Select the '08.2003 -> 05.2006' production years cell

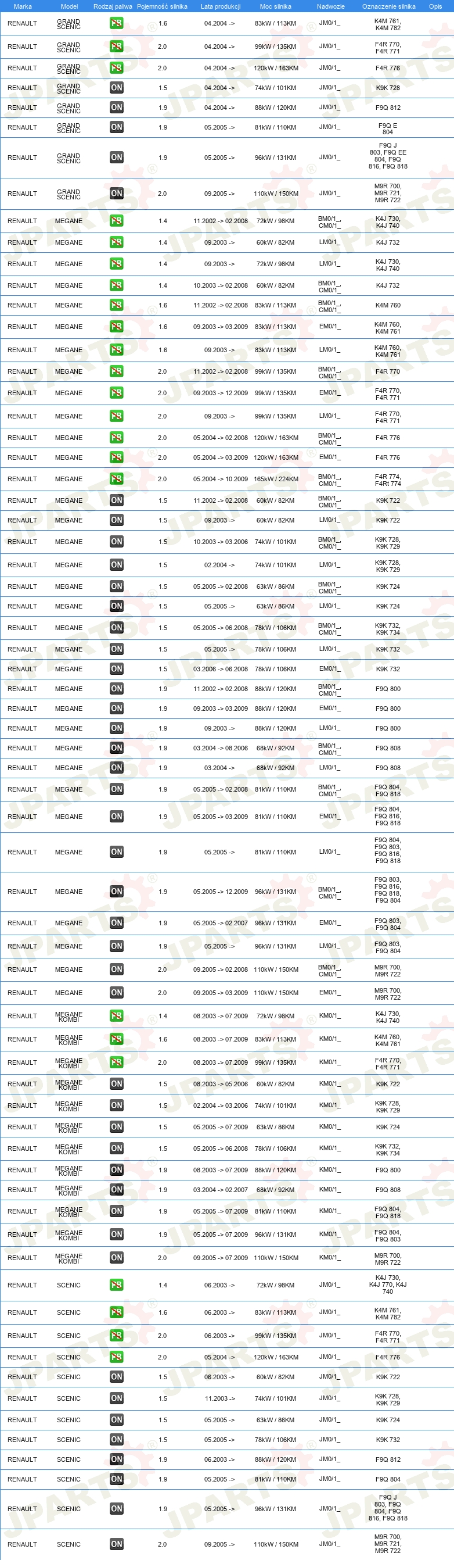(221, 1084)
